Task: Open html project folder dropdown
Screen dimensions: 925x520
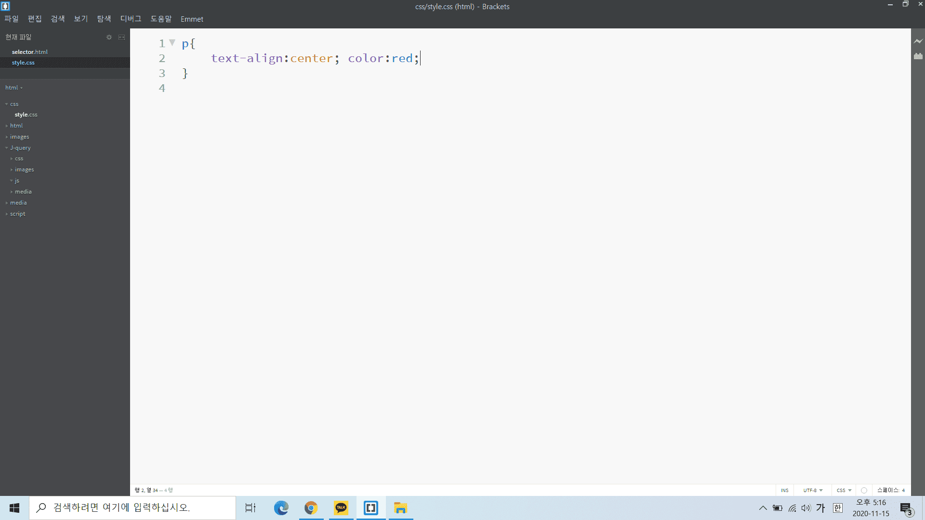Action: point(14,88)
